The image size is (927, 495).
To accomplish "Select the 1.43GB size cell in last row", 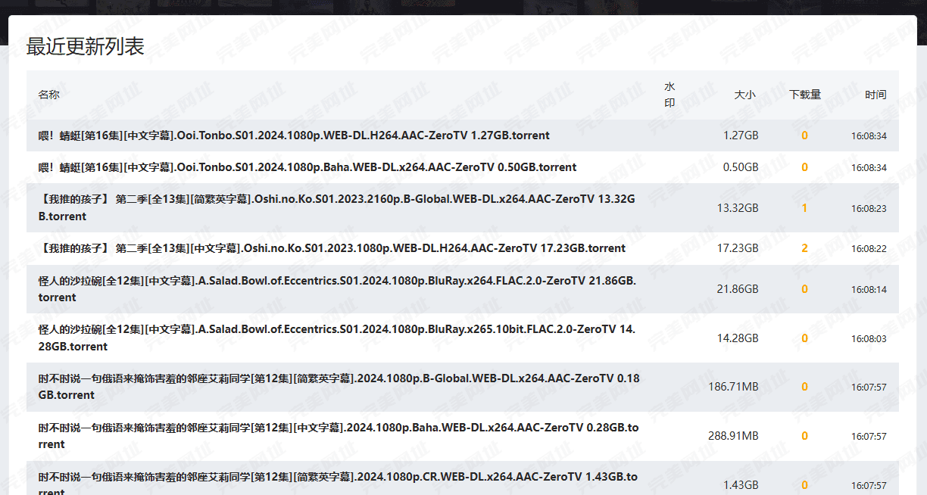I will pyautogui.click(x=741, y=484).
